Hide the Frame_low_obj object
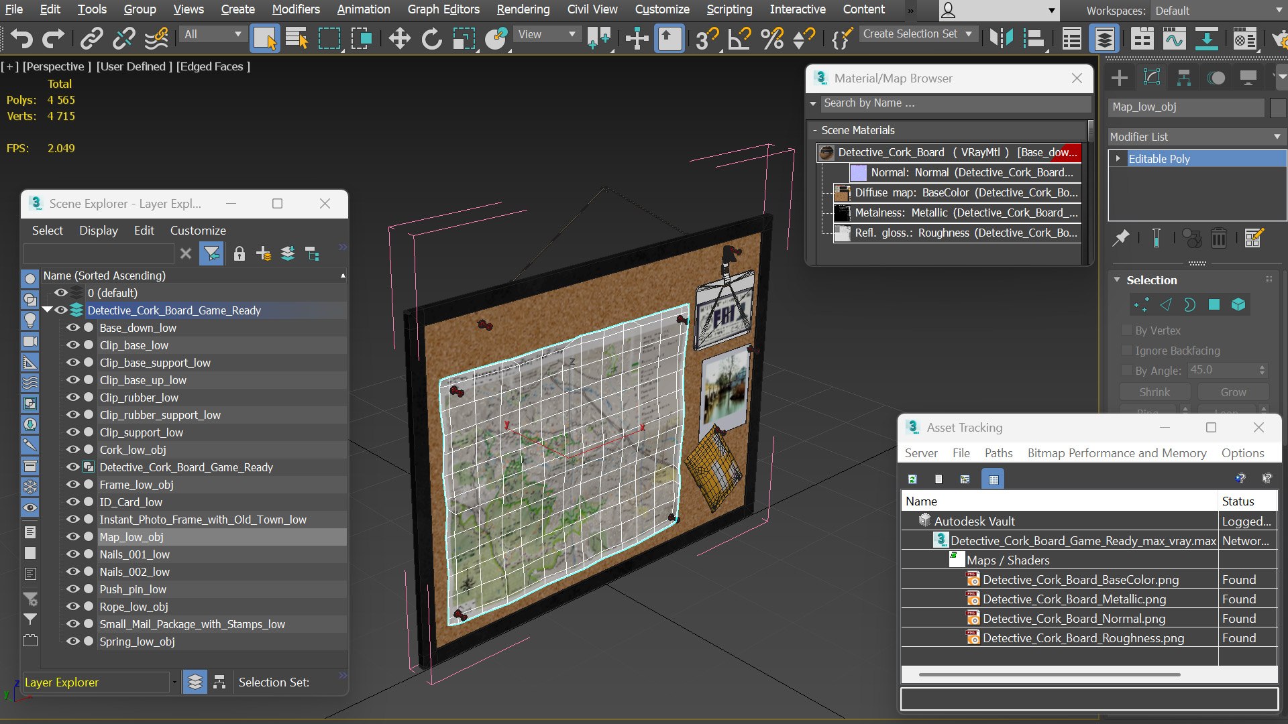This screenshot has height=724, width=1288. [x=72, y=484]
